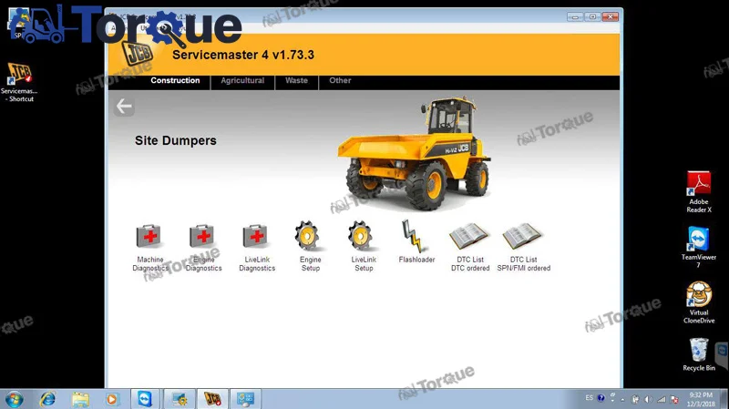Click the volume speaker tray icon
The width and height of the screenshot is (729, 409).
coord(649,399)
